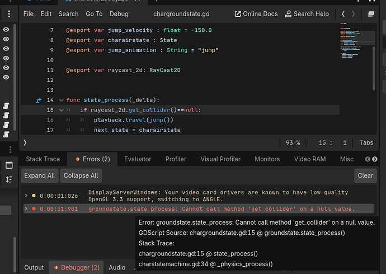Click the 93 % zoom level indicator
The image size is (386, 274).
(293, 143)
